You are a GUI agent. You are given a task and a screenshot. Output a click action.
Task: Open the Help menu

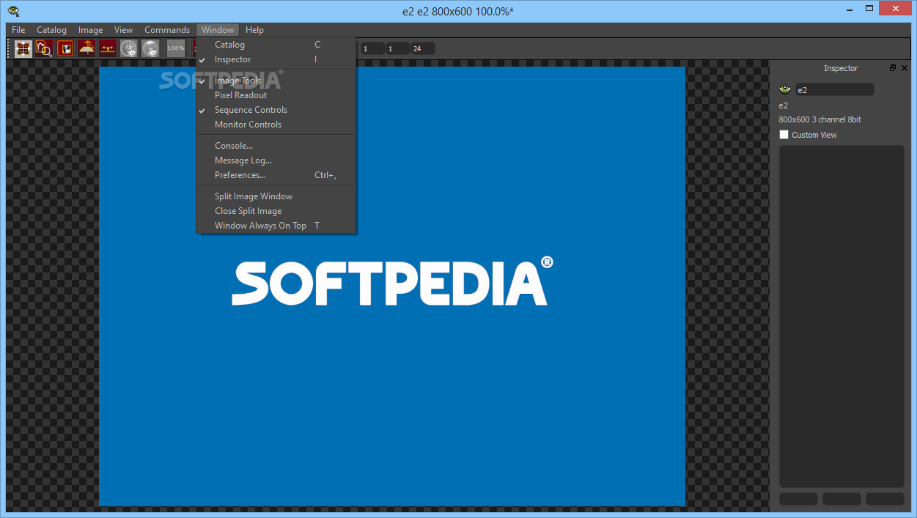tap(255, 30)
